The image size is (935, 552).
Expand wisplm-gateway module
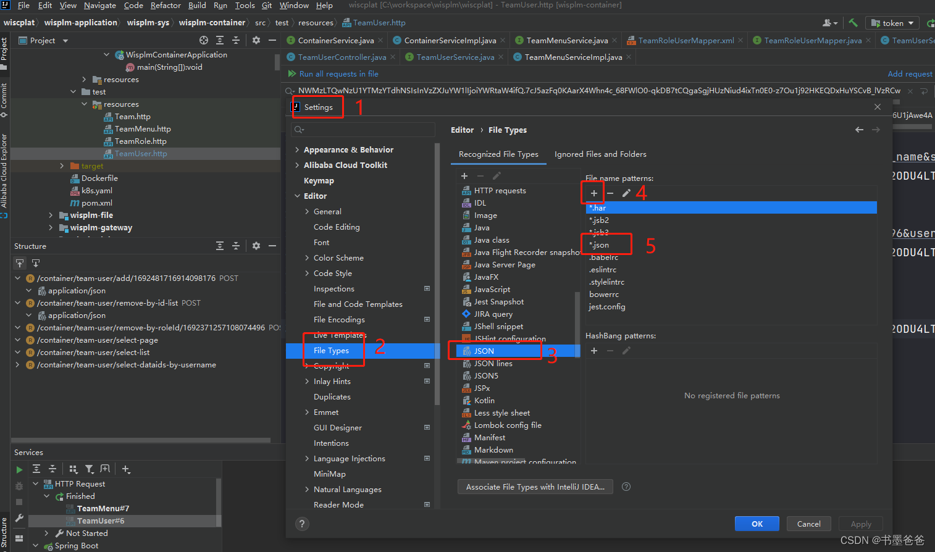51,227
